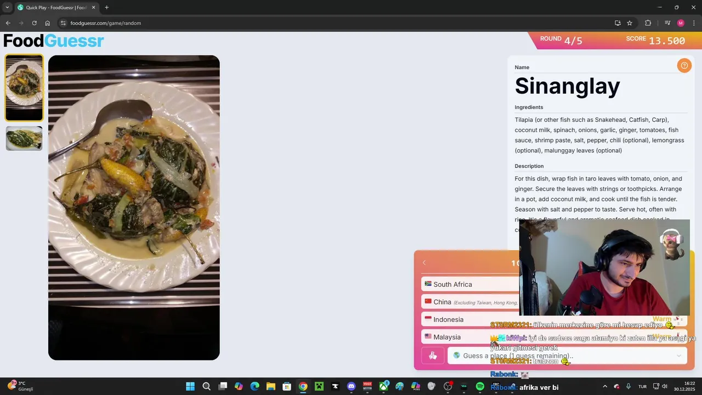702x395 pixels.
Task: Show hidden system tray icons
Action: pyautogui.click(x=605, y=386)
